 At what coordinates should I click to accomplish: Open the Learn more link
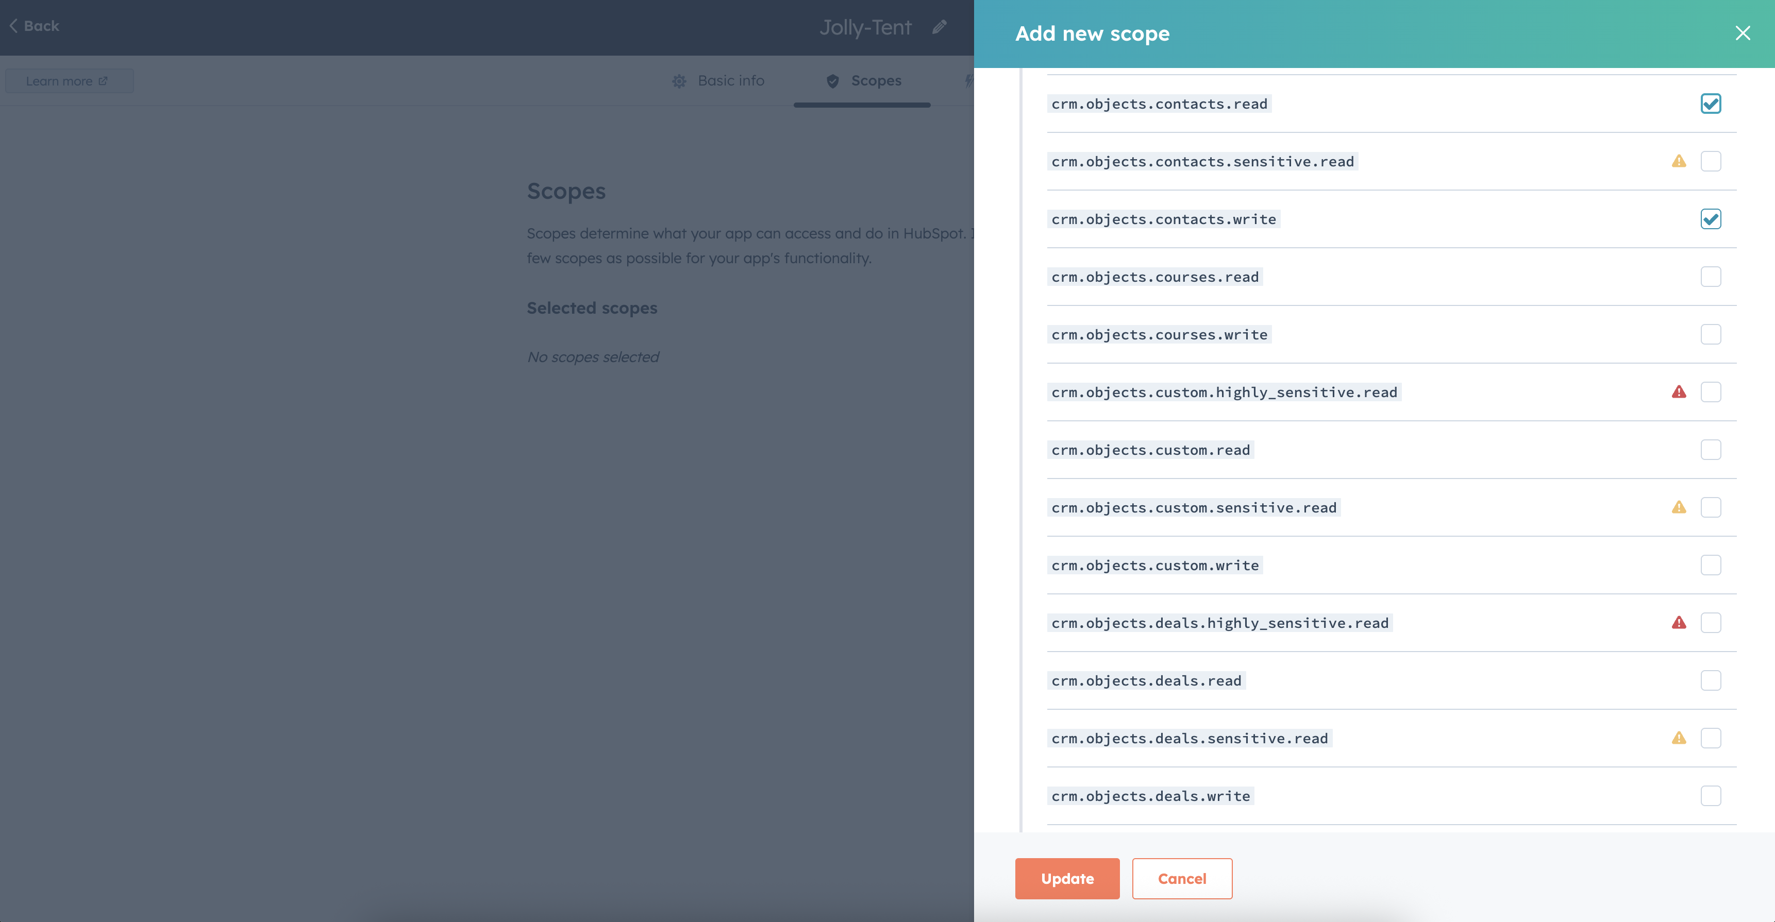[67, 81]
